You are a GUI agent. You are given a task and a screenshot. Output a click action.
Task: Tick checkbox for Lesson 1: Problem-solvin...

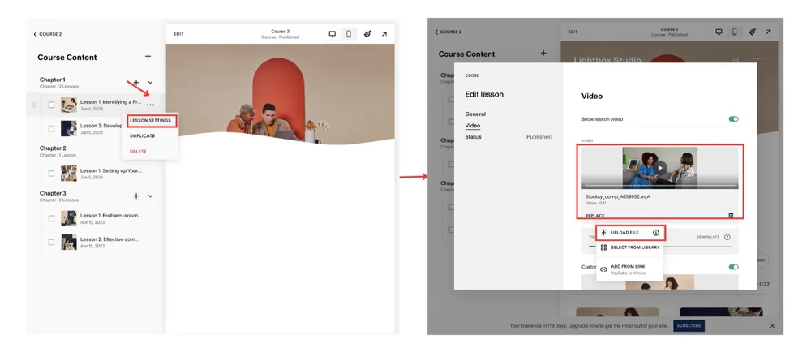[51, 218]
